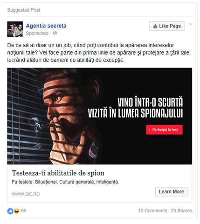Click the Like Page button
This screenshot has width=200, height=224.
click(x=167, y=26)
